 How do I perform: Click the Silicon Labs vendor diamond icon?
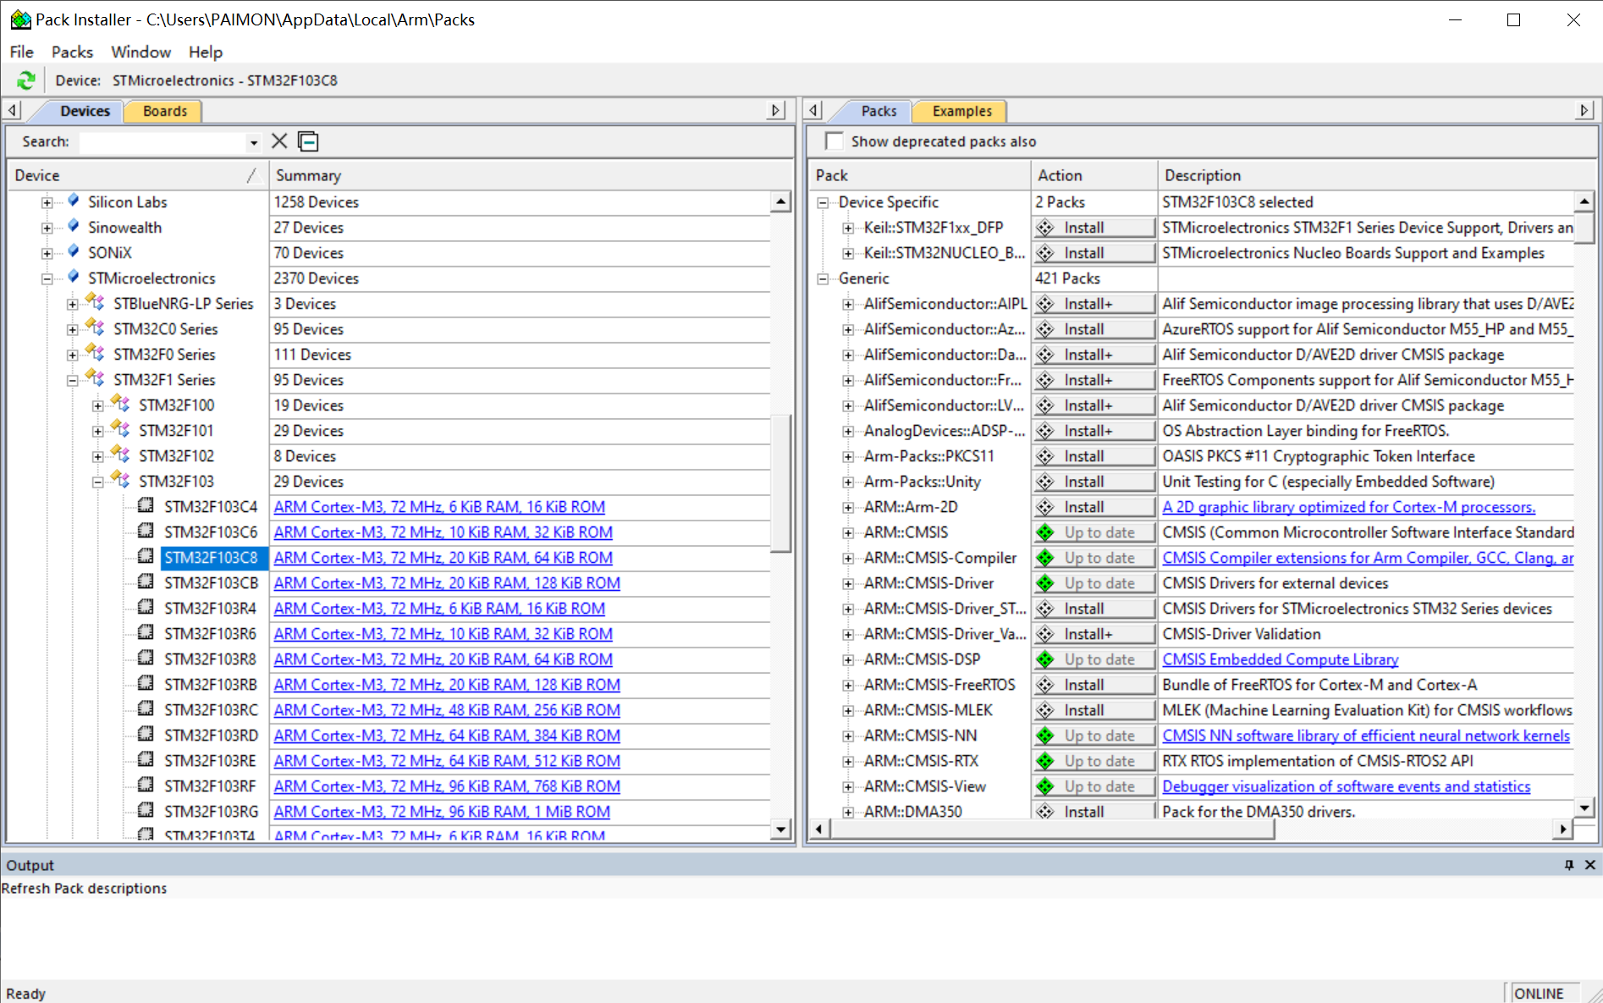pos(74,201)
